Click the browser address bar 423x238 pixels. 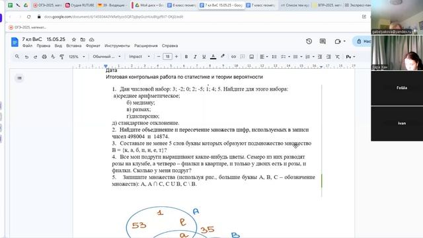pyautogui.click(x=199, y=17)
